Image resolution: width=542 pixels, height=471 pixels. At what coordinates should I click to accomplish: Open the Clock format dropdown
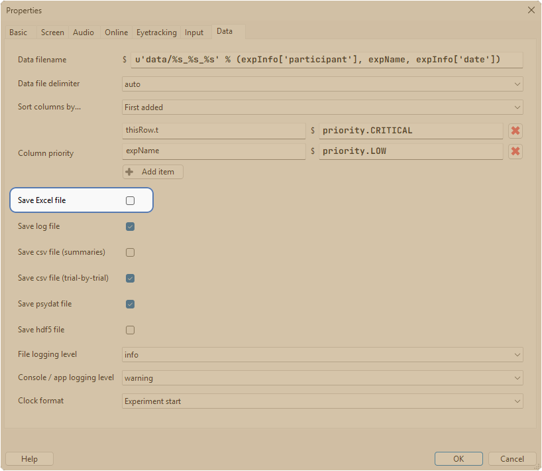coord(322,401)
